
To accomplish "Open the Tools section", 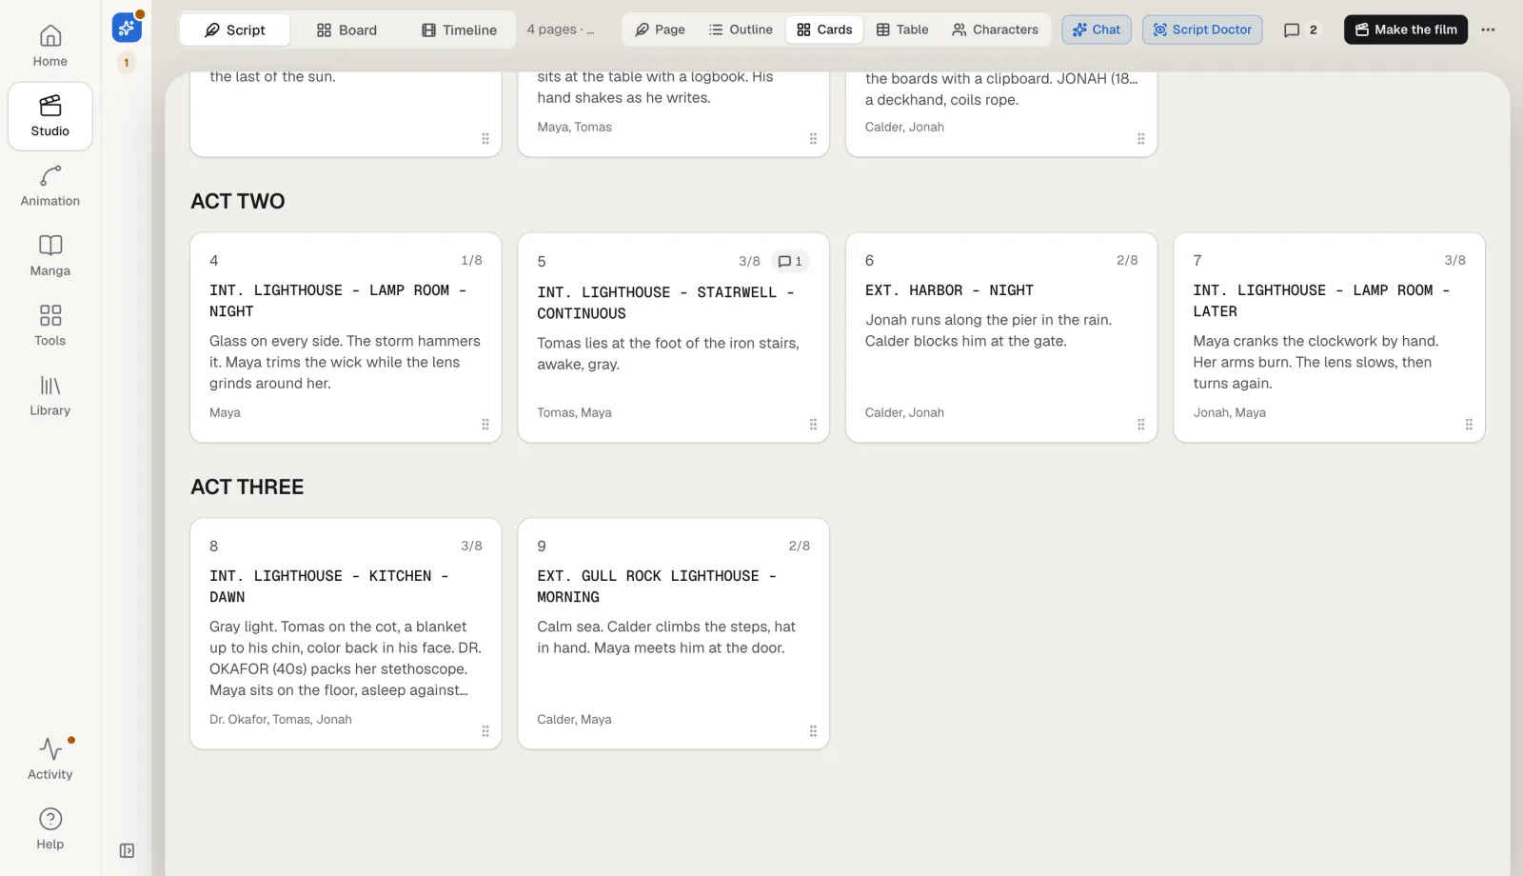I will [50, 326].
